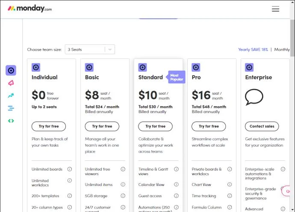This screenshot has width=295, height=212.
Task: Click the $8 Basic price
Action: tap(92, 95)
